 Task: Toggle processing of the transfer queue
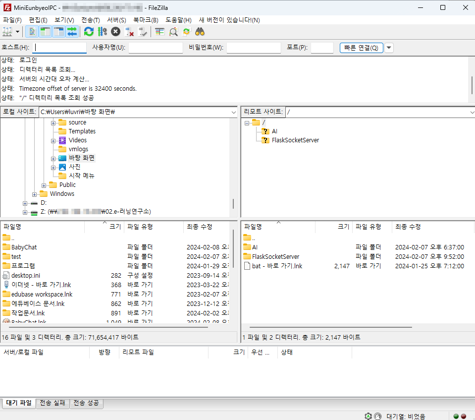(x=103, y=32)
